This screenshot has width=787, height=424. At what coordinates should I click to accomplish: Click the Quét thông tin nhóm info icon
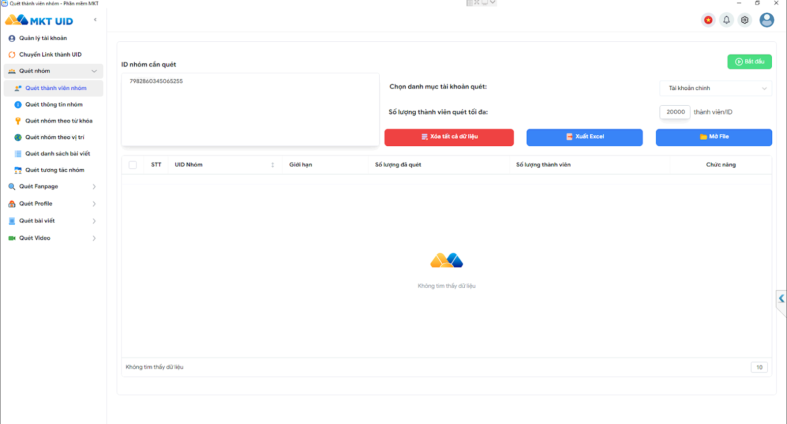click(x=18, y=105)
